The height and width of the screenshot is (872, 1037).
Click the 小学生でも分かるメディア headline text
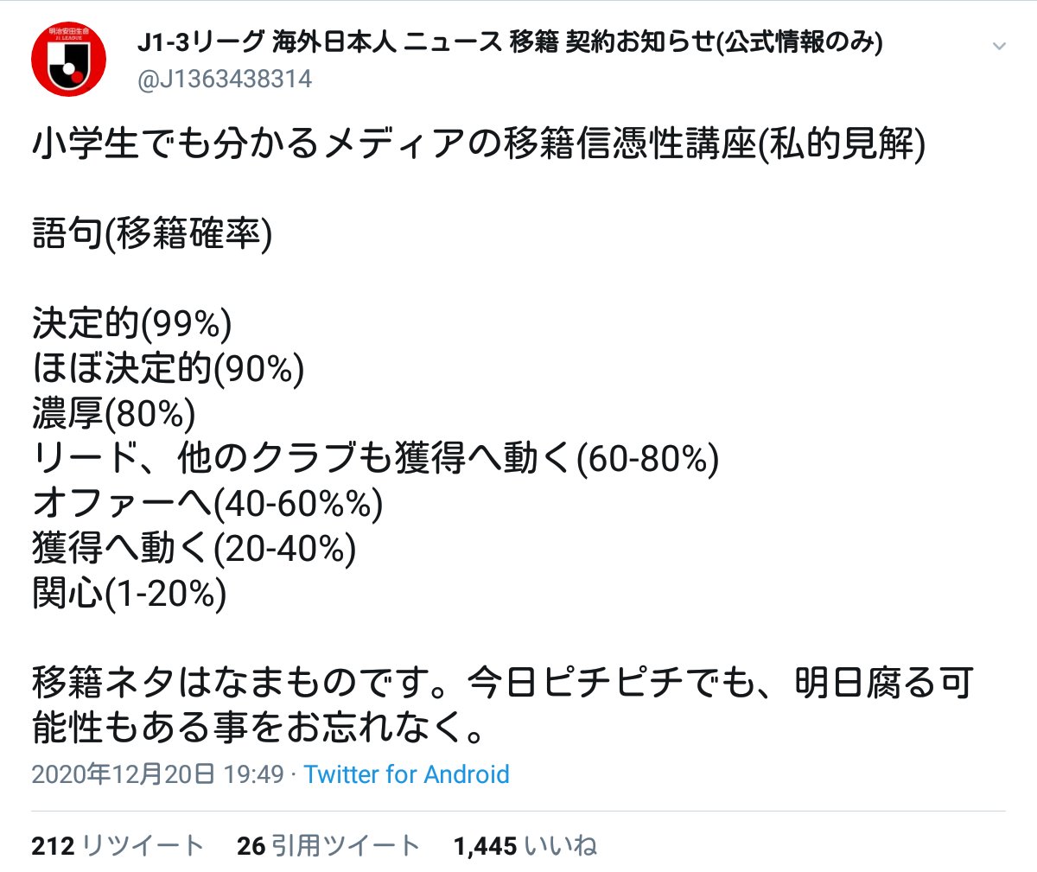coord(479,144)
